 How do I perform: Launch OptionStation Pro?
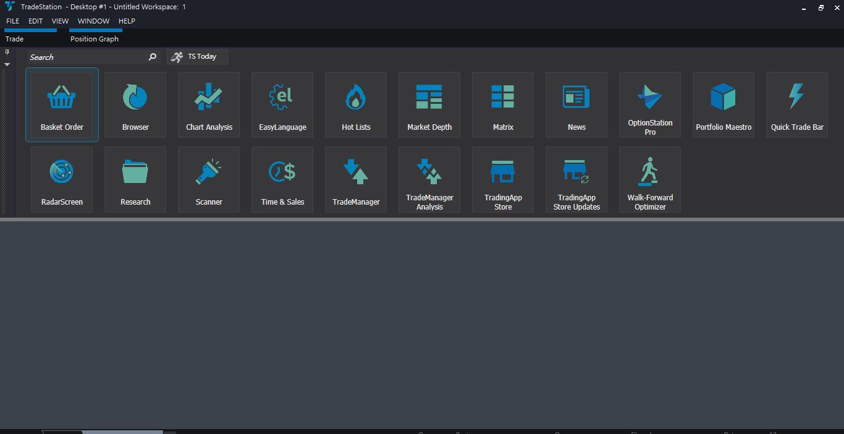pyautogui.click(x=650, y=105)
